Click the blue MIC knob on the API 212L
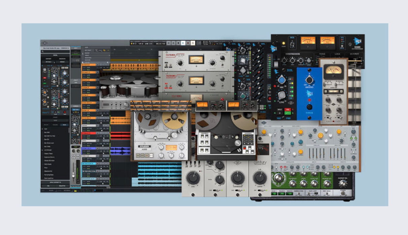Image resolution: width=408 pixels, height=235 pixels. click(282, 81)
